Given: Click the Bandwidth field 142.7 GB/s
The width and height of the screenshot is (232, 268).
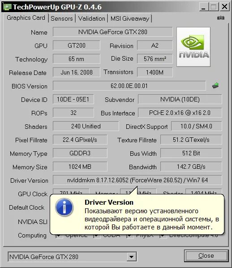Looking at the screenshot, I should (x=191, y=167).
